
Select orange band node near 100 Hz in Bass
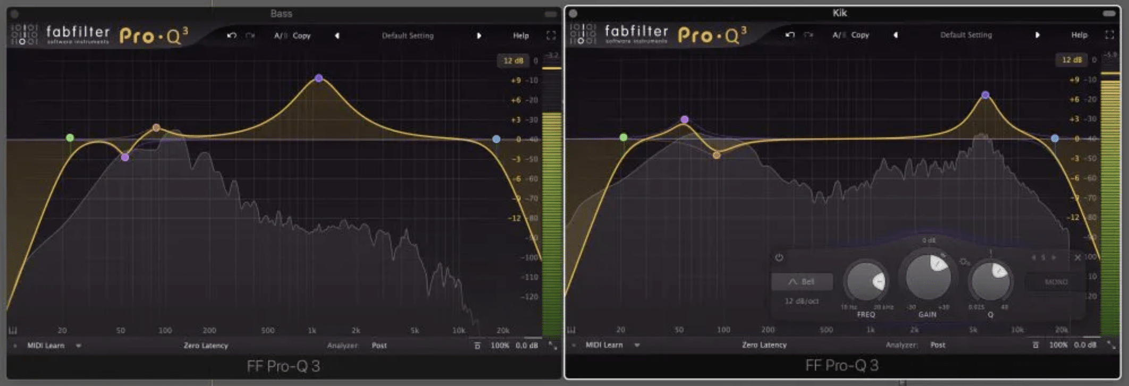click(156, 128)
